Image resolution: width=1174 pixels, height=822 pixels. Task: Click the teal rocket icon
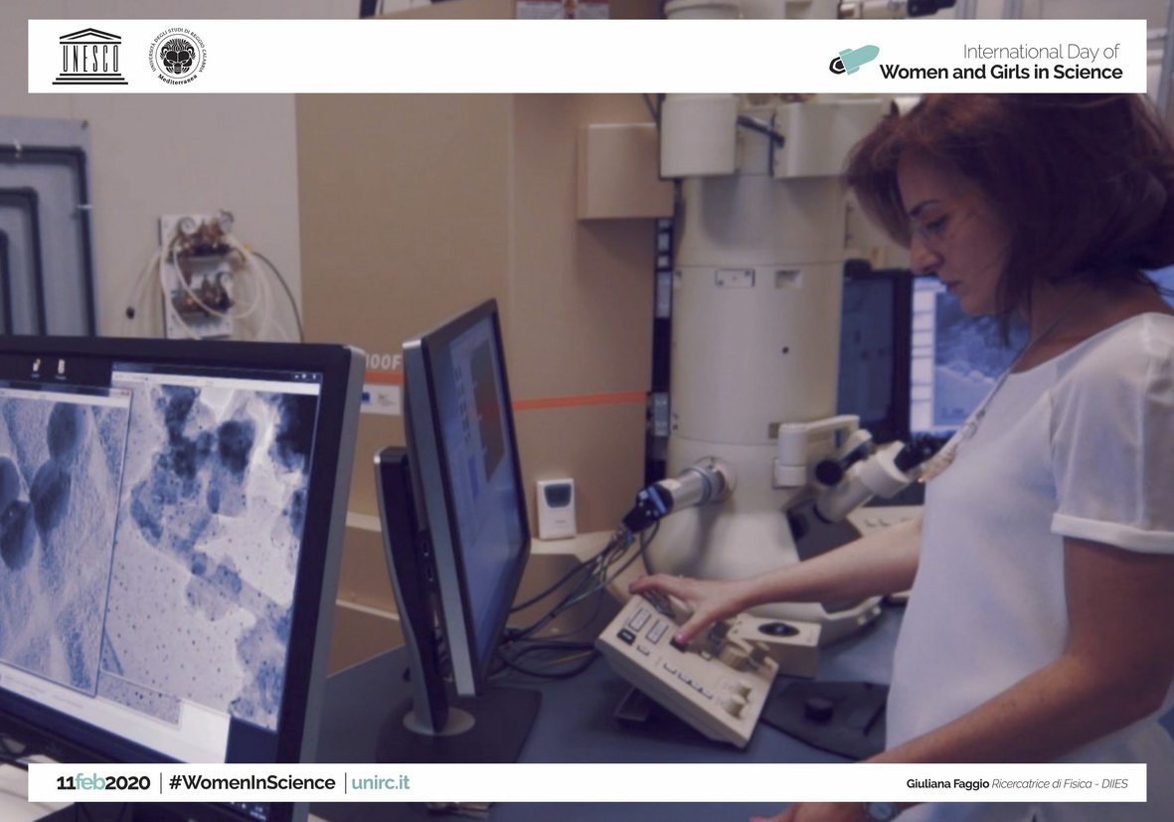(854, 60)
